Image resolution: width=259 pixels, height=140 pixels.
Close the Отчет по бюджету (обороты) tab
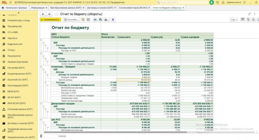183,8
